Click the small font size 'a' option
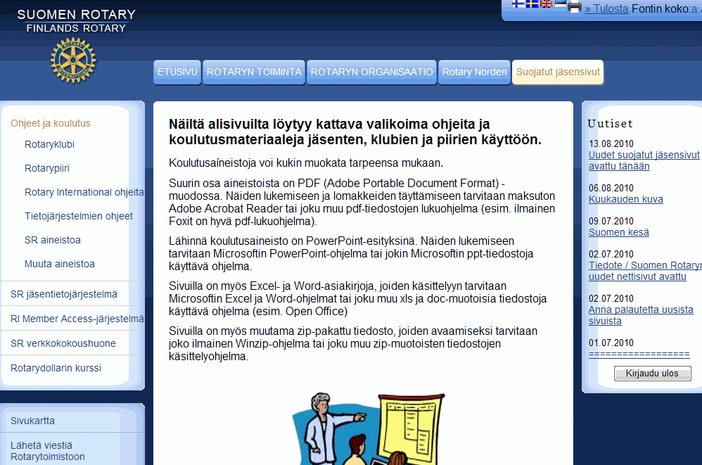Viewport: 702px width, 465px height. (x=694, y=8)
